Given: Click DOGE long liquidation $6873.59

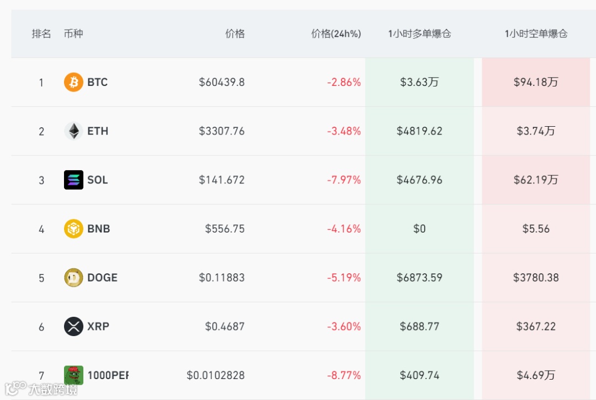Looking at the screenshot, I should [x=419, y=278].
